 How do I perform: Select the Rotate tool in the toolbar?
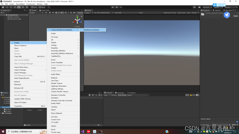pos(10,7)
